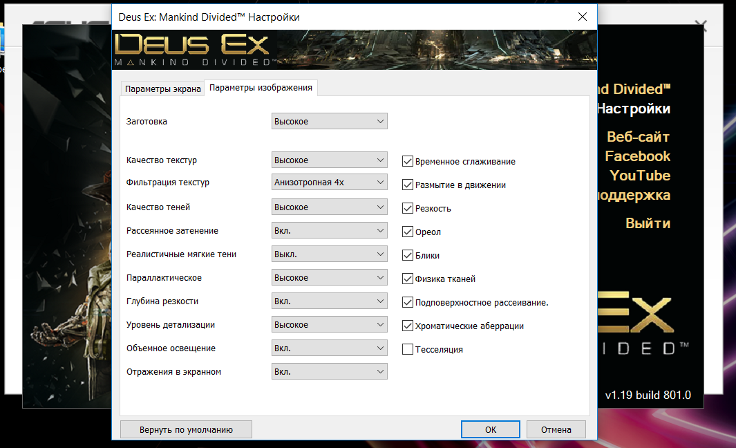The width and height of the screenshot is (736, 448).
Task: Expand the Глубина резкости dropdown
Action: pos(330,301)
